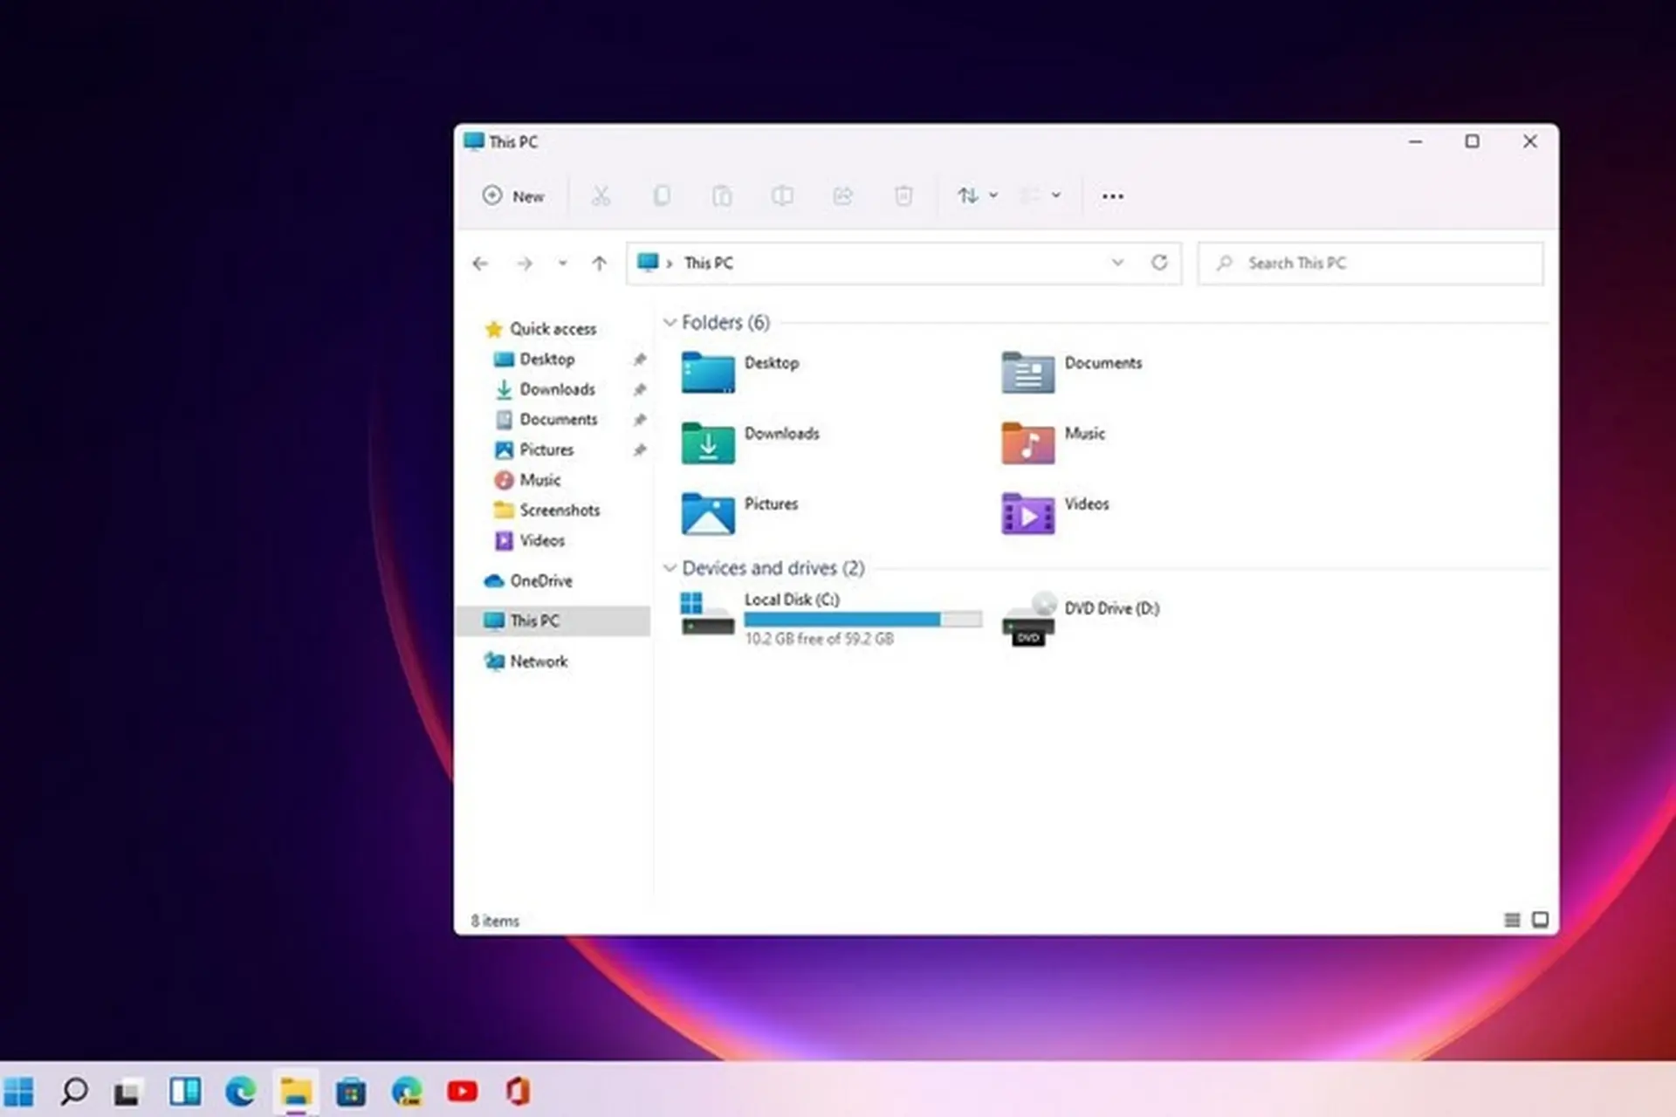Minimize the This PC window
This screenshot has width=1676, height=1117.
point(1415,141)
